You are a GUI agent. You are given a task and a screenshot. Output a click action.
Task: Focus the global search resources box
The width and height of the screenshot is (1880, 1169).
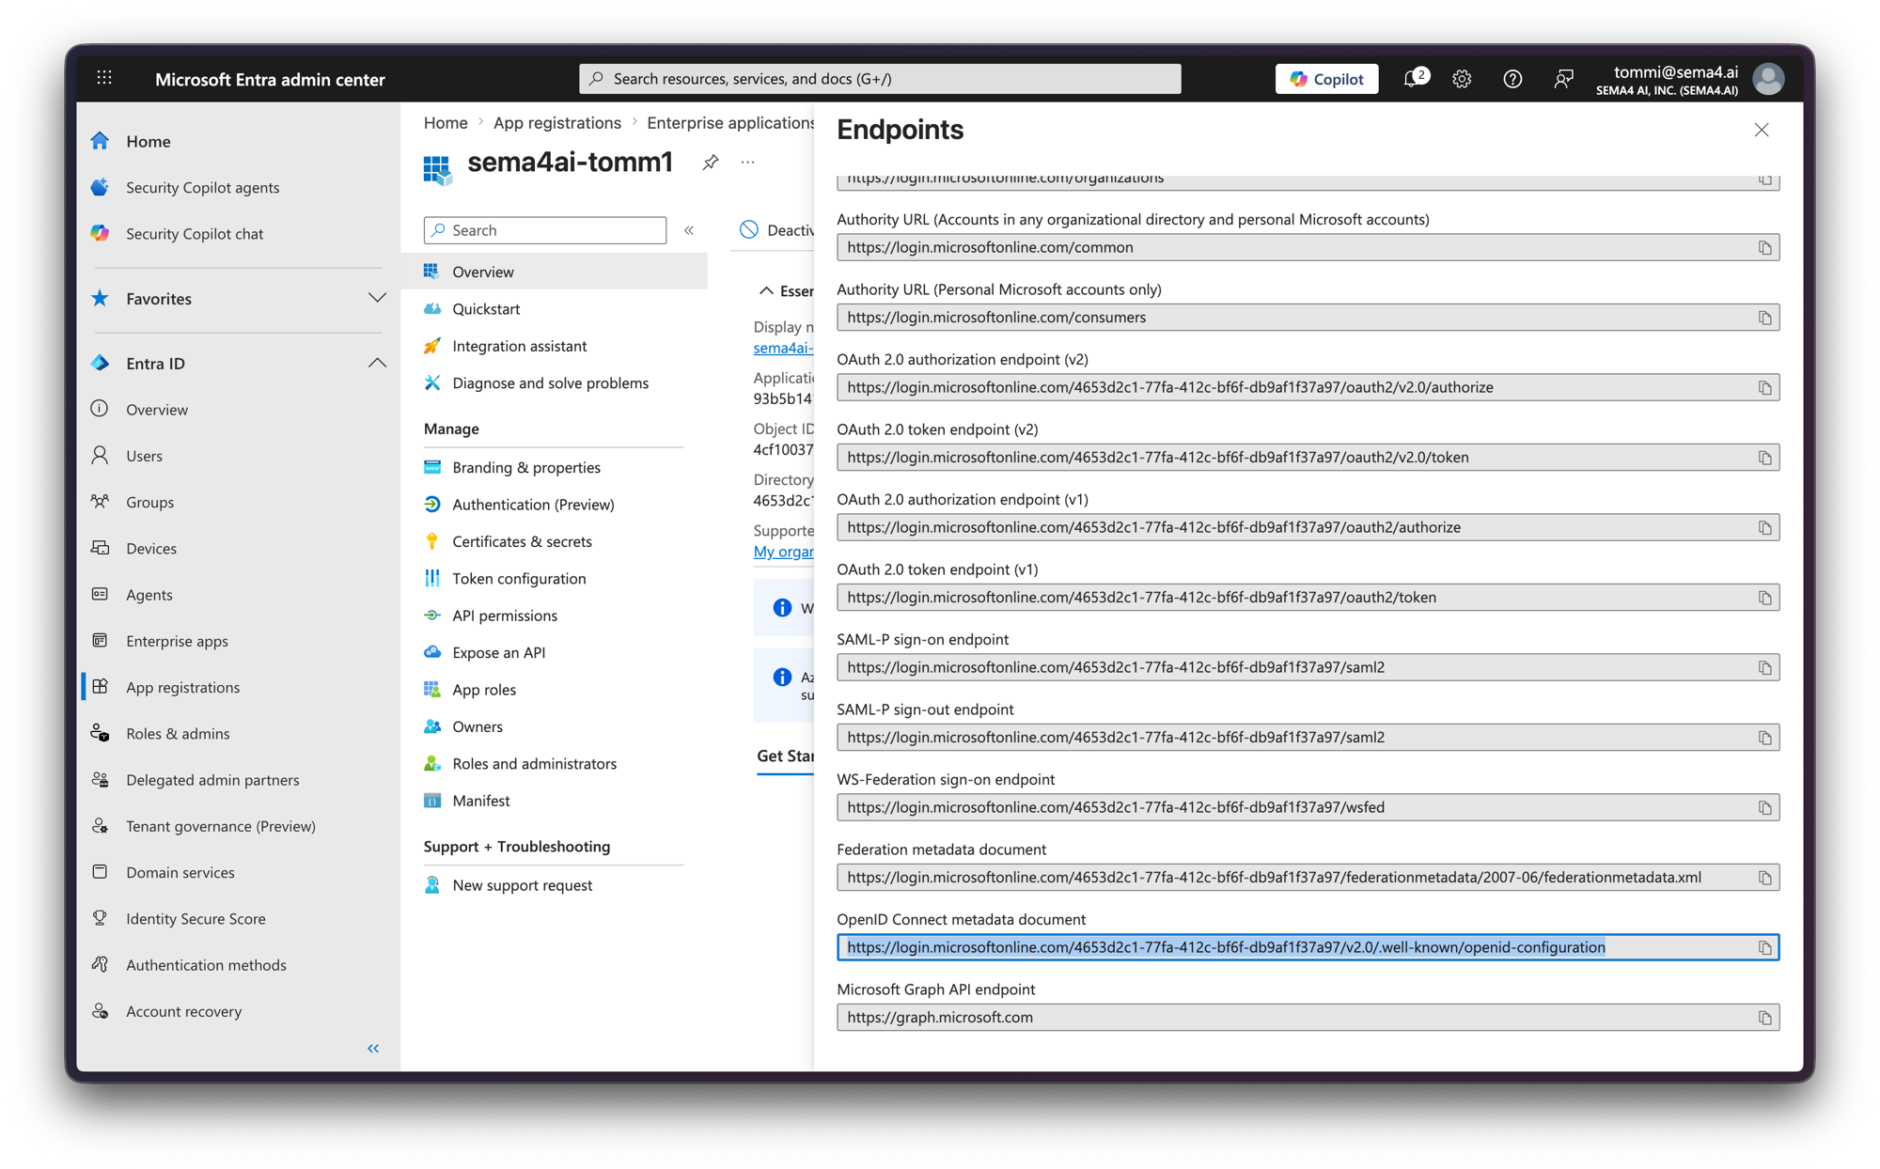pyautogui.click(x=880, y=79)
